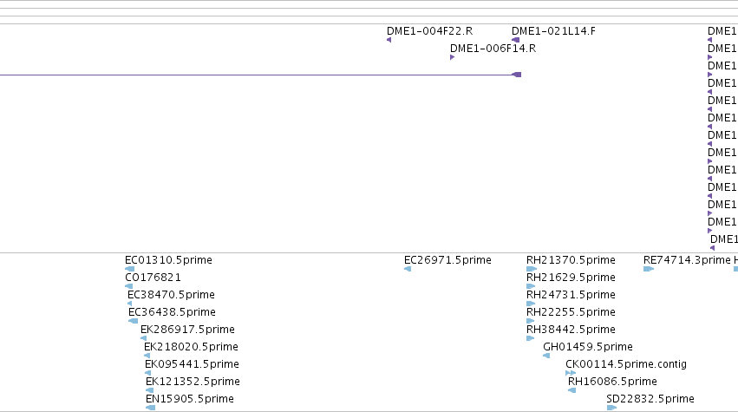Click the EC26971.5prime label
This screenshot has height=412, width=738.
(447, 260)
